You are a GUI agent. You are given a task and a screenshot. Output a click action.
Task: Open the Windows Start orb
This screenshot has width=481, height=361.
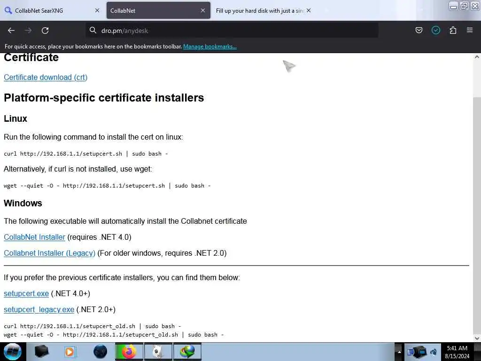click(13, 352)
